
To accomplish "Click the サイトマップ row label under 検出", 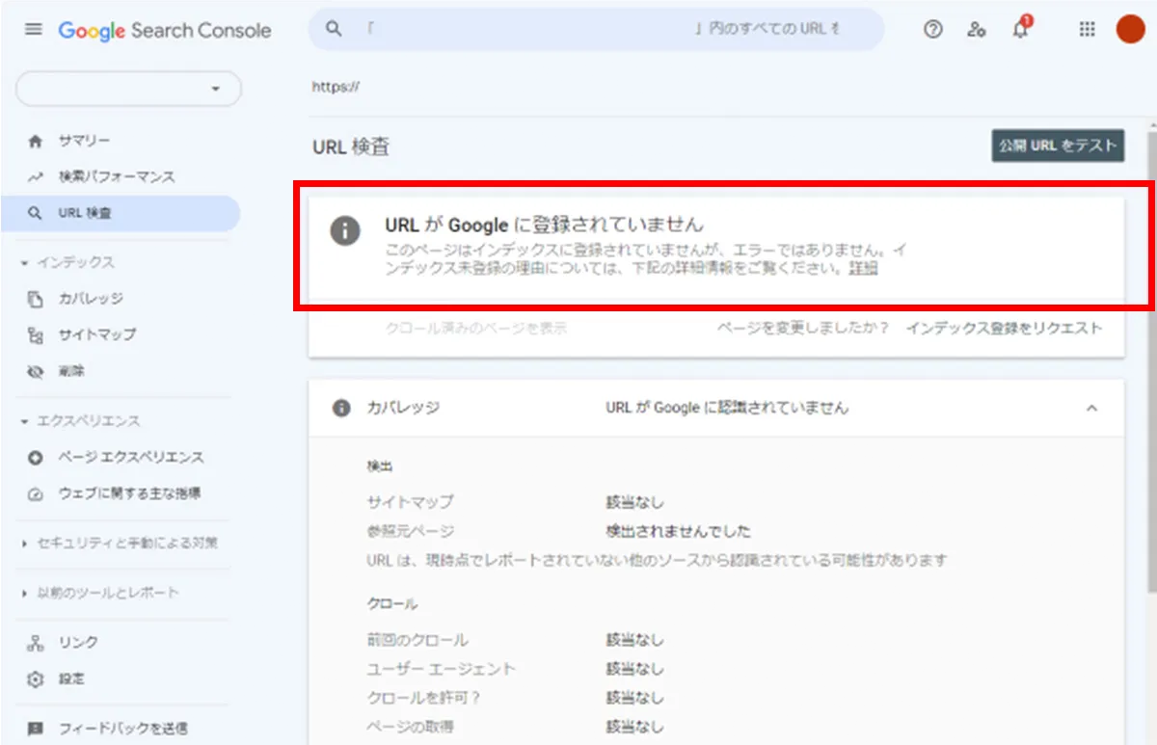I will [x=410, y=502].
